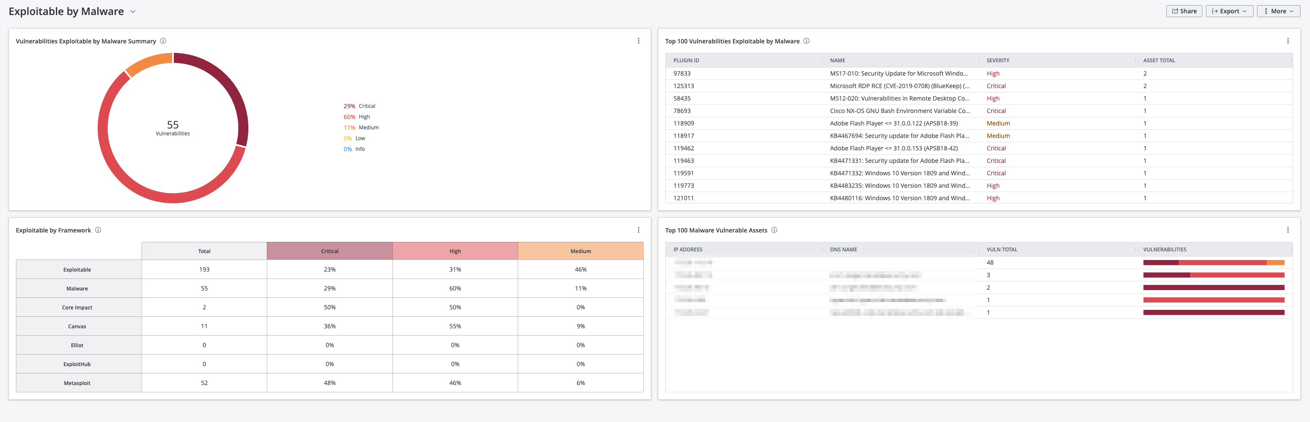Select the 0% Info legend entry

[x=354, y=149]
